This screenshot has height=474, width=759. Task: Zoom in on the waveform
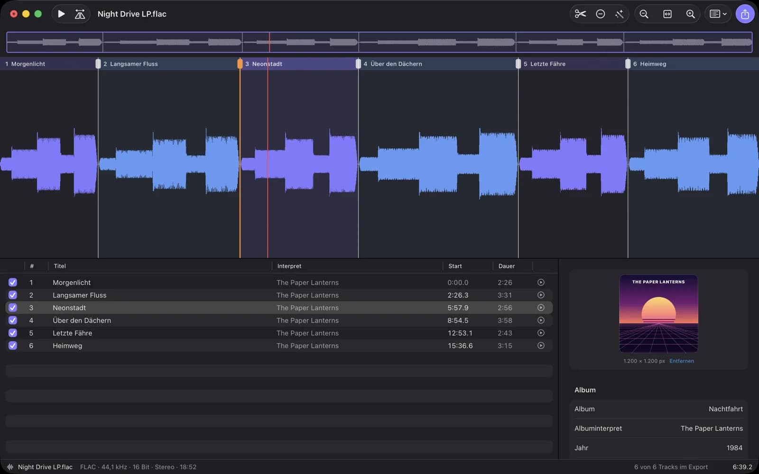click(x=691, y=14)
